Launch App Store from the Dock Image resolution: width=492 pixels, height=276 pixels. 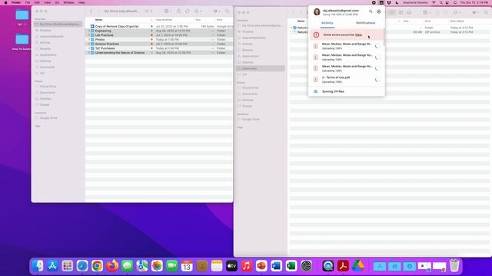coord(52,266)
